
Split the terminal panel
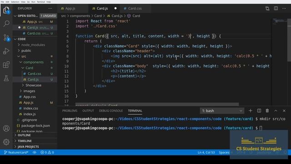[x=259, y=111]
